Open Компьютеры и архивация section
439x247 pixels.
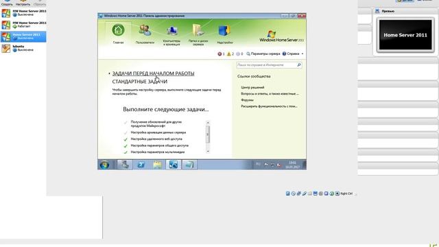(x=171, y=35)
